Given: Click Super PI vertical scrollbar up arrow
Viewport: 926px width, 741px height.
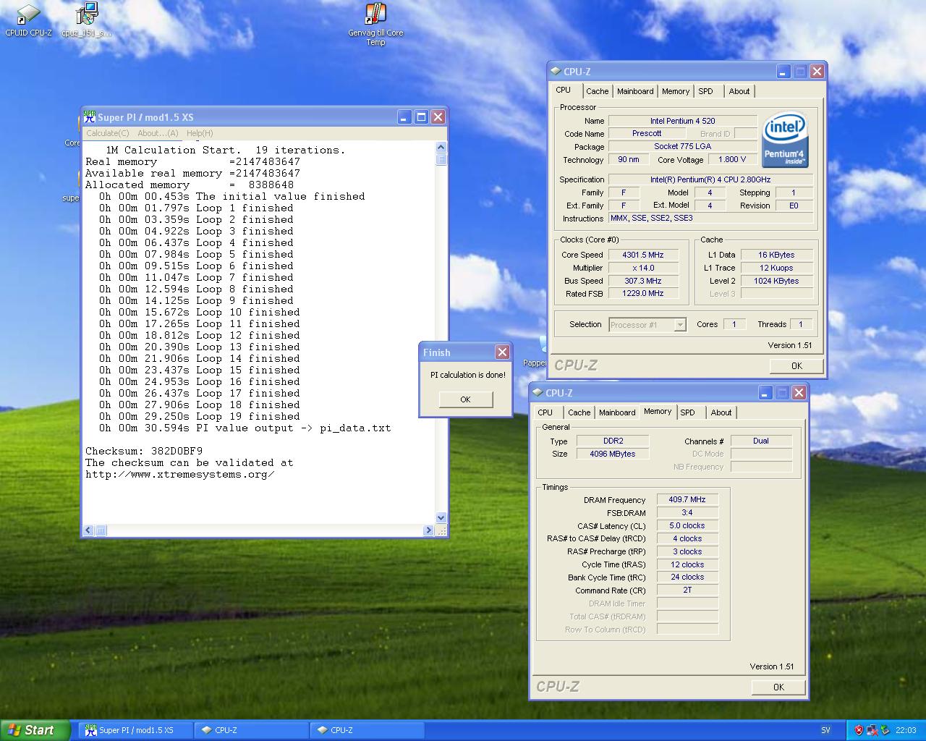Looking at the screenshot, I should click(441, 147).
